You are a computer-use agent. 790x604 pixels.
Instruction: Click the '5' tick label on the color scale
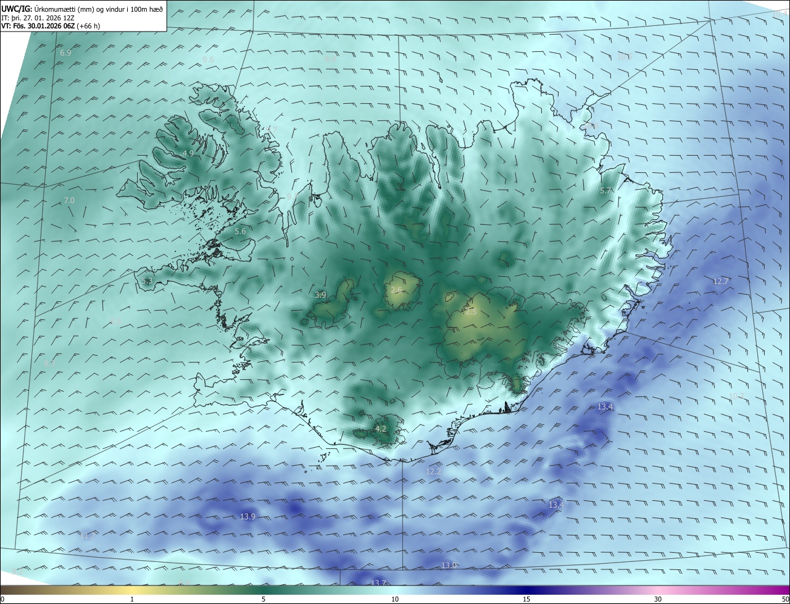[264, 599]
